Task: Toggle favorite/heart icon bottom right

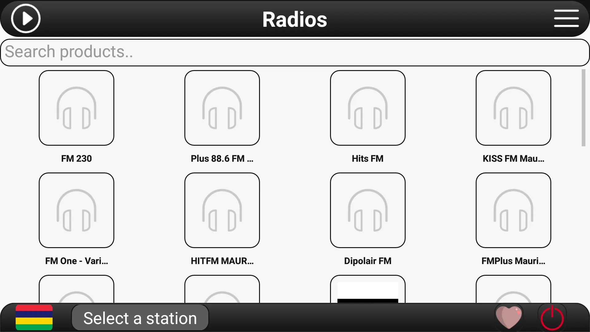Action: pyautogui.click(x=509, y=318)
